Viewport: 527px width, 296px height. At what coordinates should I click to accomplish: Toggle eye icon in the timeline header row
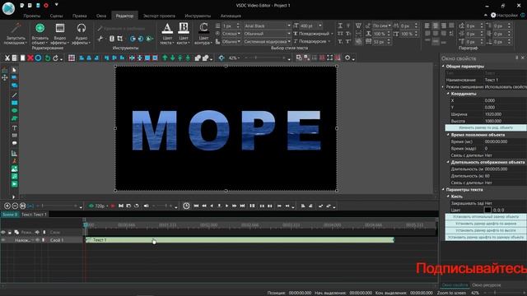[x=3, y=232]
